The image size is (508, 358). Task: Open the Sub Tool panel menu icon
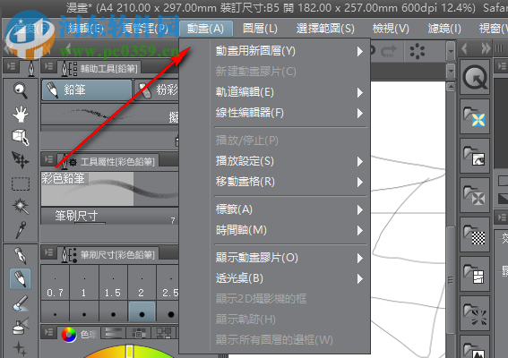49,67
